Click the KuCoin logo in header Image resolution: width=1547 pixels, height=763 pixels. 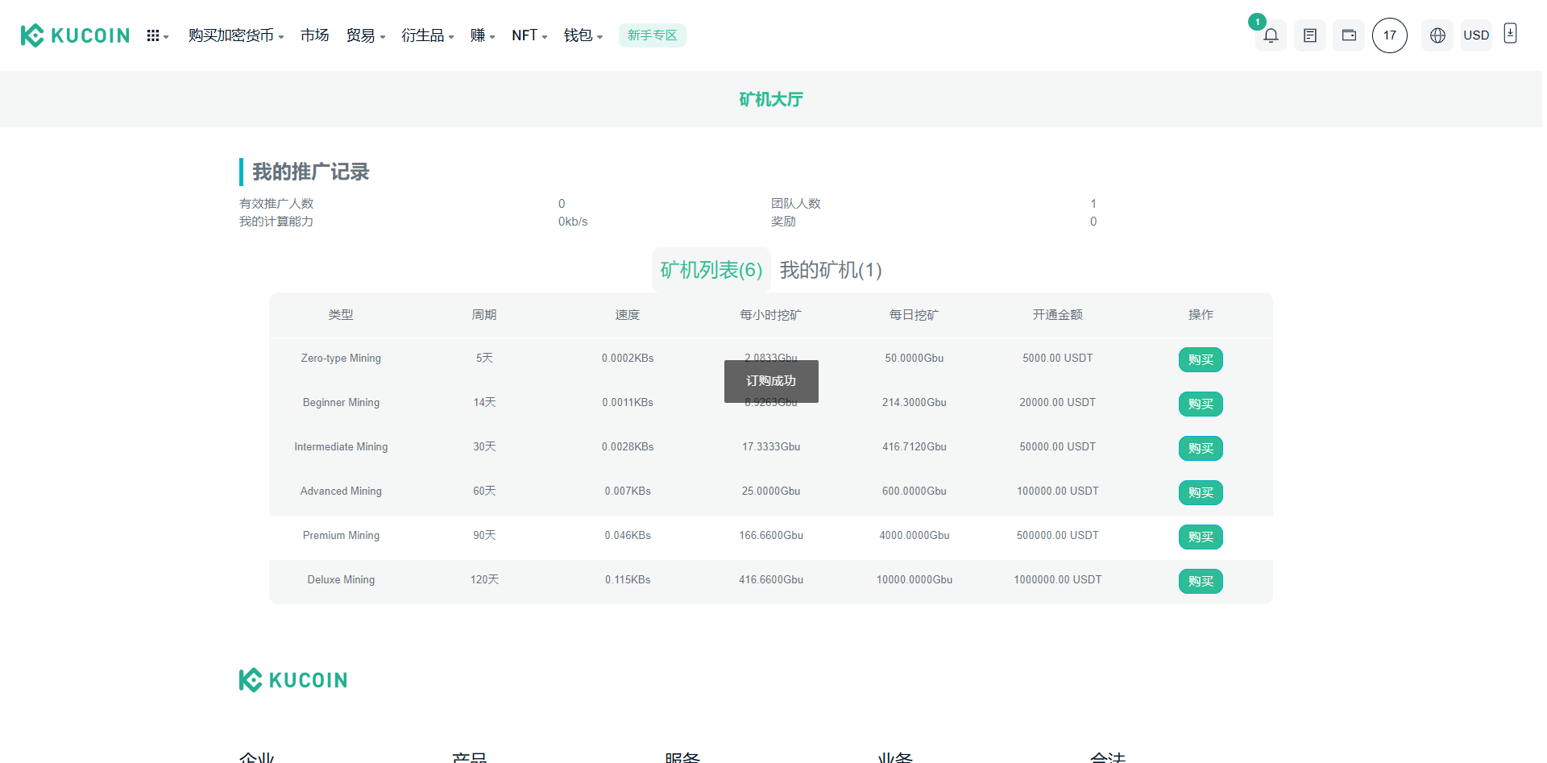click(75, 35)
